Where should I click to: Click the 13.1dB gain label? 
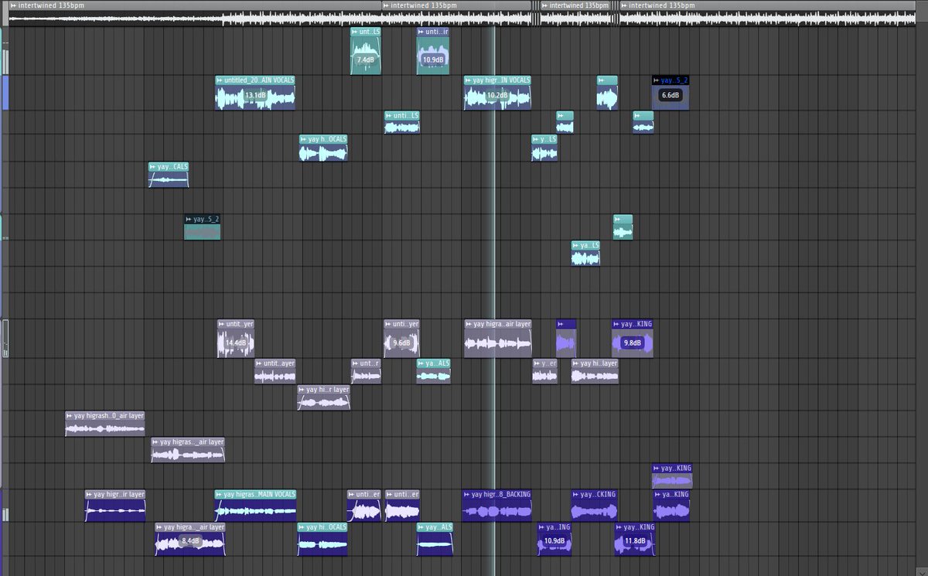pyautogui.click(x=255, y=96)
